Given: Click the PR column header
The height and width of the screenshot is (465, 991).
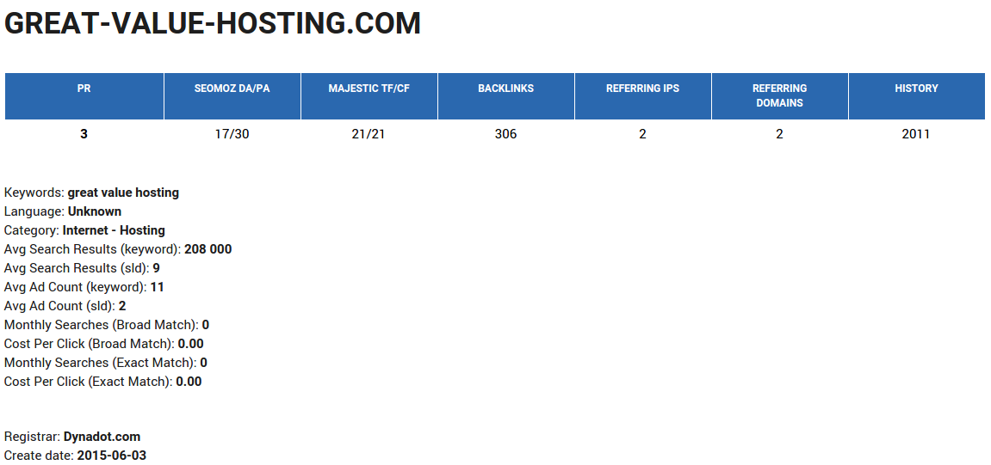Looking at the screenshot, I should coord(84,89).
